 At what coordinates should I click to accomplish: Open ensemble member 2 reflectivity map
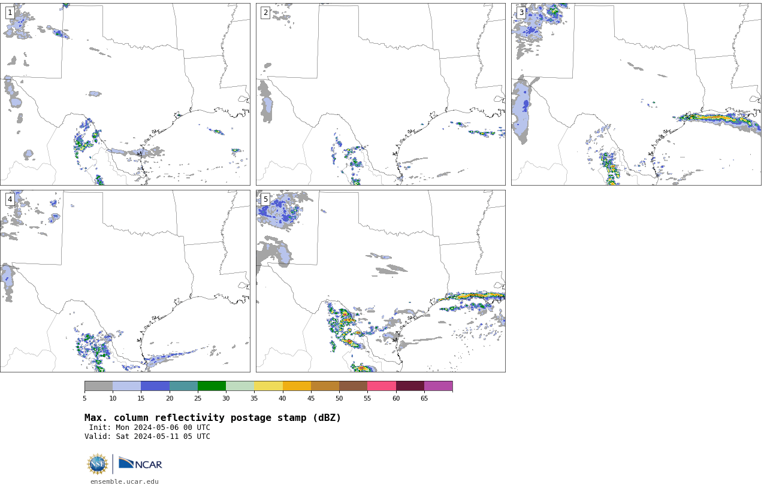point(381,94)
